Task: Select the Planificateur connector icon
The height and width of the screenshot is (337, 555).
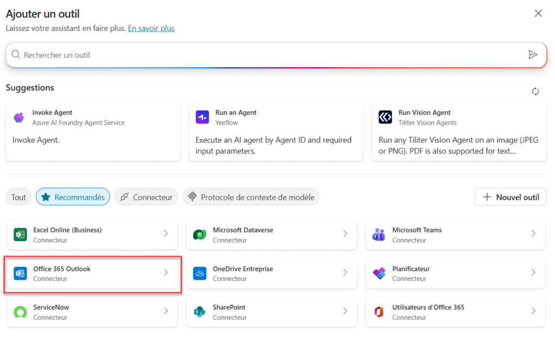Action: (x=379, y=274)
